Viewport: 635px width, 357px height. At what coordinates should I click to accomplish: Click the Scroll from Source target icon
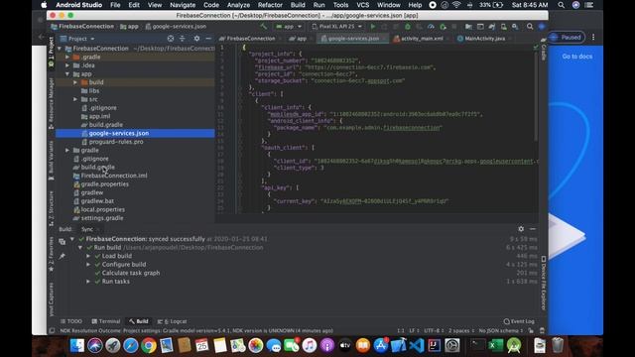coord(171,39)
